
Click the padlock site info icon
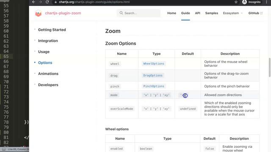point(55,2)
